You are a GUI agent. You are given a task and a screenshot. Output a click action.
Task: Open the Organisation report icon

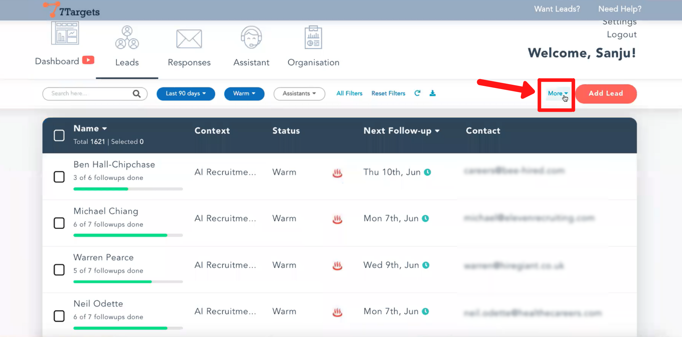click(313, 38)
